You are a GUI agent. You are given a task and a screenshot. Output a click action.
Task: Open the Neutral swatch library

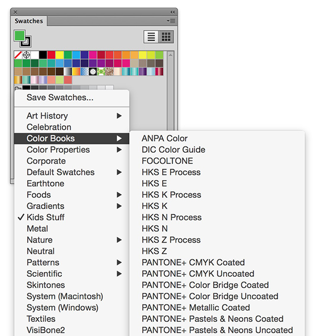72,251
